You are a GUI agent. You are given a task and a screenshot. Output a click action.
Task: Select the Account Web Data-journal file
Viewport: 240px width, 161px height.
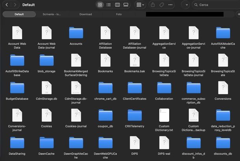point(46,37)
